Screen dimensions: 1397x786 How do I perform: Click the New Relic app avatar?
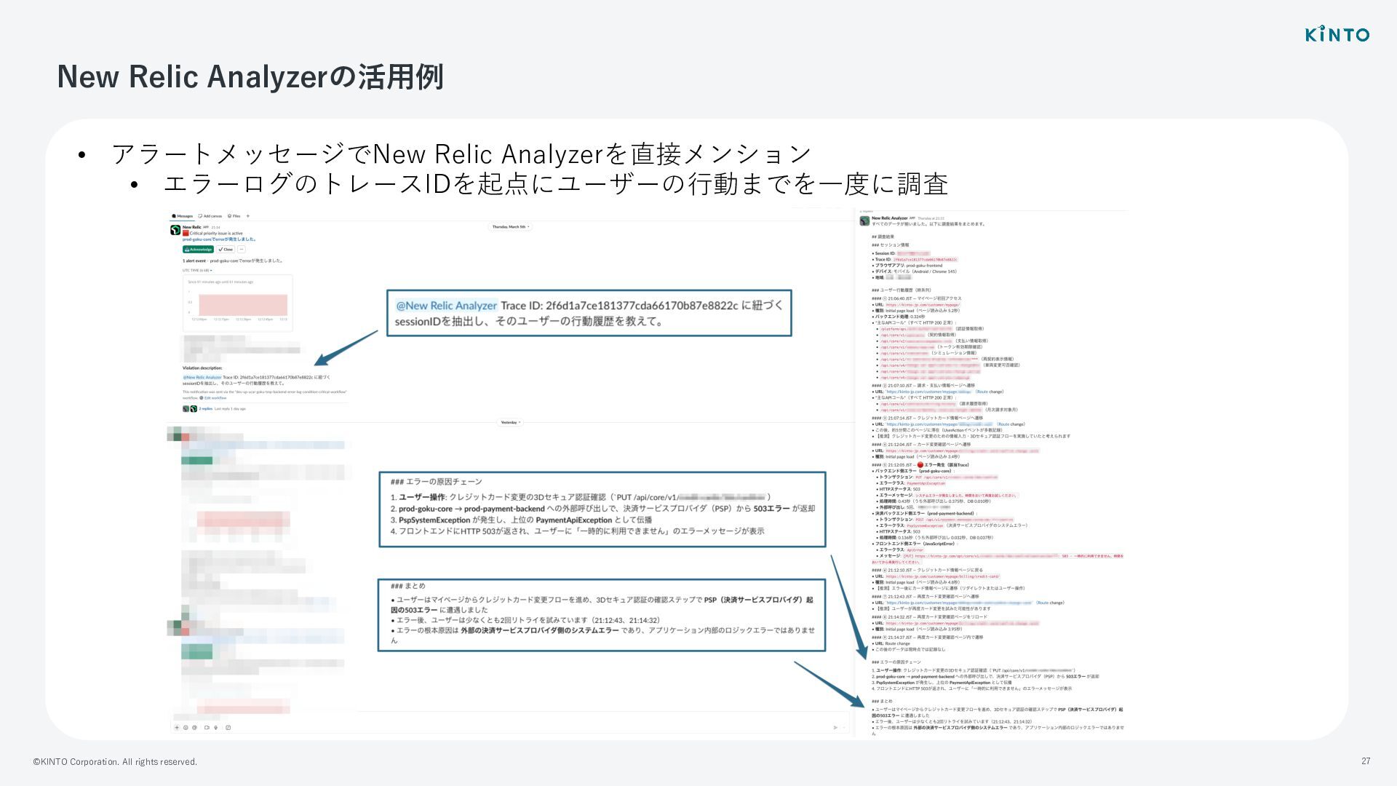click(x=175, y=230)
